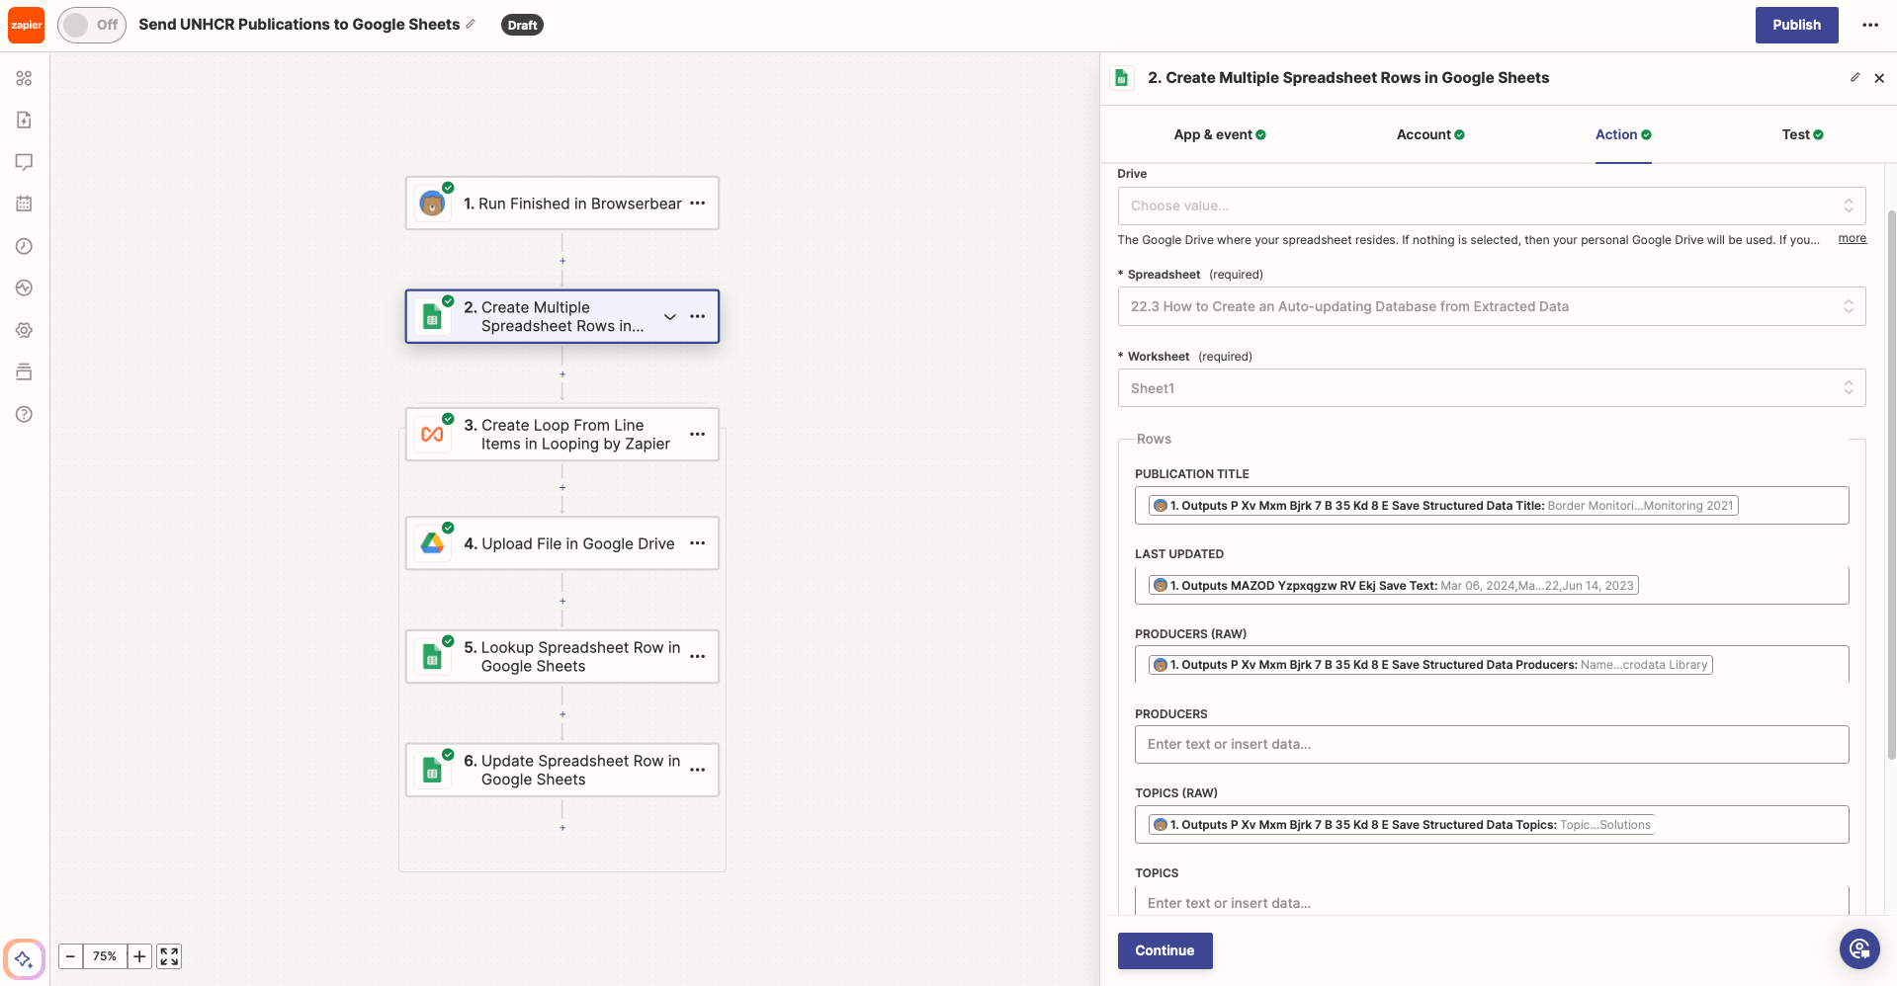Image resolution: width=1897 pixels, height=986 pixels.
Task: Open the history clock sidebar icon
Action: (x=25, y=246)
